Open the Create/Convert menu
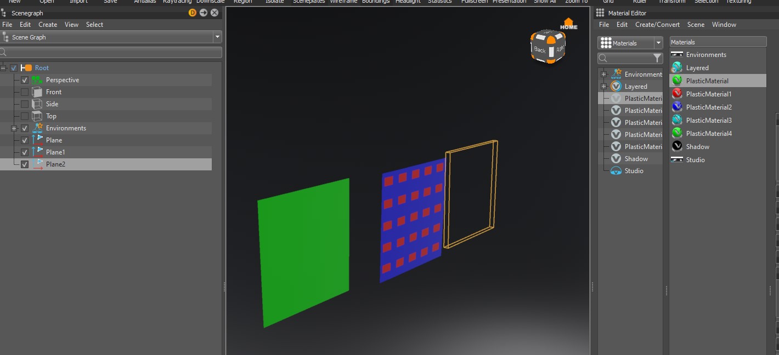This screenshot has width=779, height=355. click(657, 24)
